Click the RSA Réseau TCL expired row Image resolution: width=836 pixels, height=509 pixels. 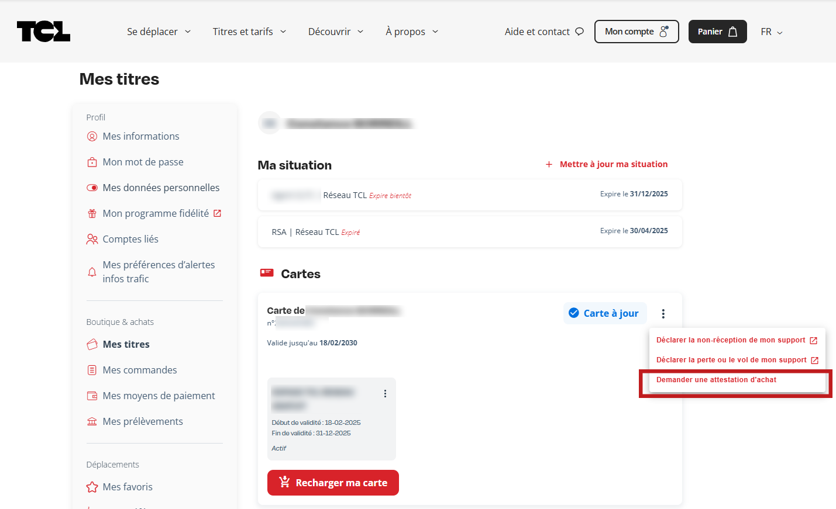click(470, 231)
